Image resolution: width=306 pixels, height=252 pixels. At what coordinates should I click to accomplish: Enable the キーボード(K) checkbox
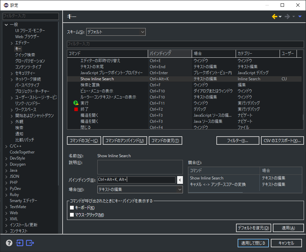72,207
